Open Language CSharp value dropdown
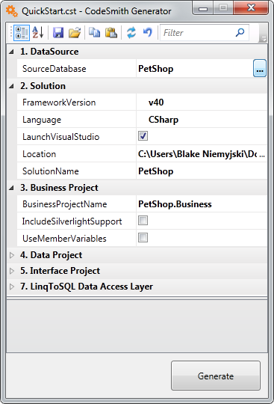The height and width of the screenshot is (404, 274). [202, 120]
